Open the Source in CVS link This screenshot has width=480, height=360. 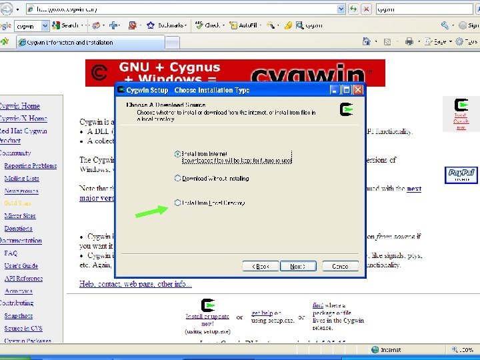23,328
